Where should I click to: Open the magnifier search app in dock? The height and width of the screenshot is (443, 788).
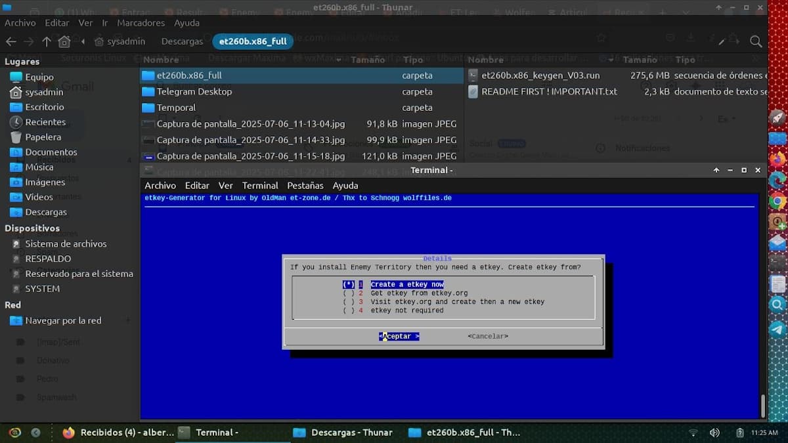tap(777, 305)
